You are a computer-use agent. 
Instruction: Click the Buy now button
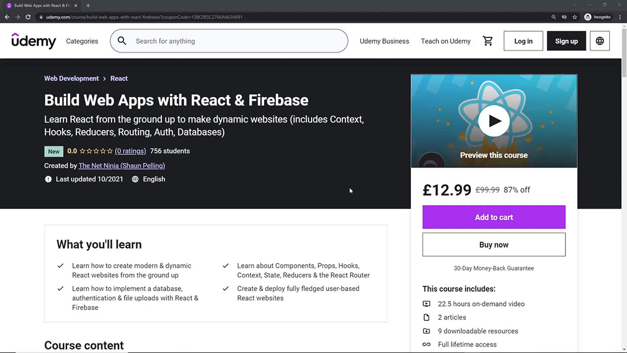(x=494, y=244)
